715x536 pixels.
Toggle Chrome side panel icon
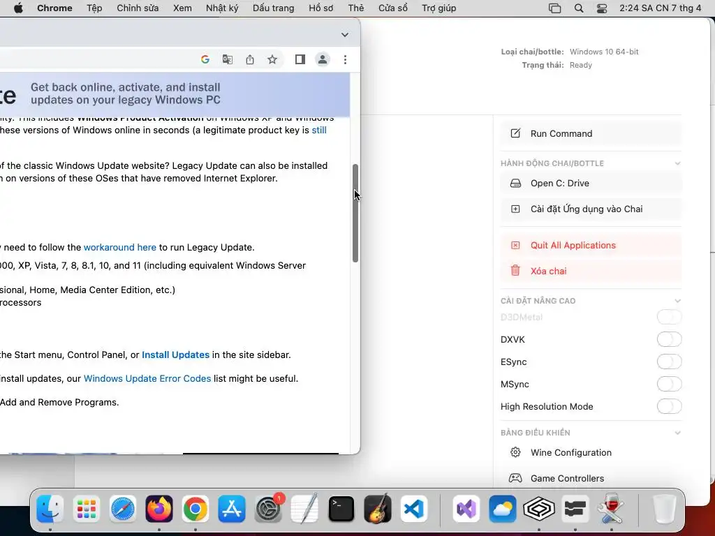click(300, 59)
